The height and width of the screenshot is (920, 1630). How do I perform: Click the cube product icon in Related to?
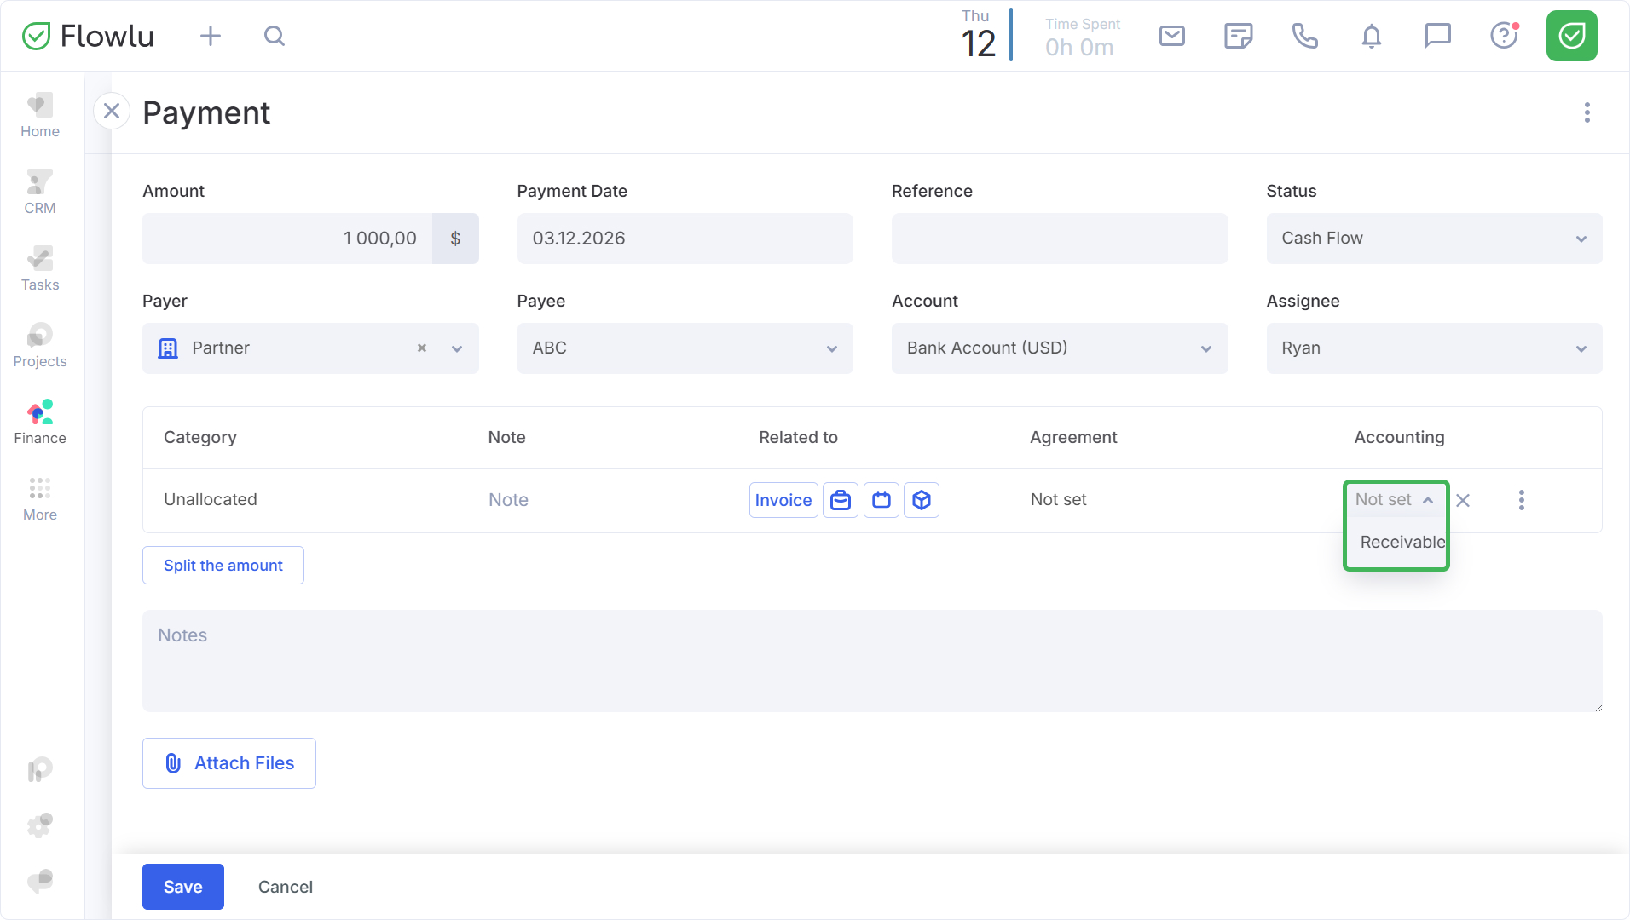coord(922,500)
